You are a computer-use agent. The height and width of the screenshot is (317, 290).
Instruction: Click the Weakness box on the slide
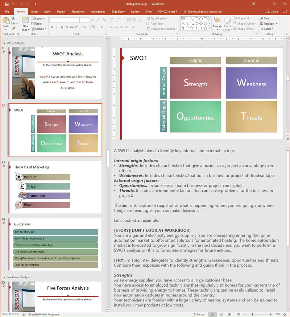251,83
